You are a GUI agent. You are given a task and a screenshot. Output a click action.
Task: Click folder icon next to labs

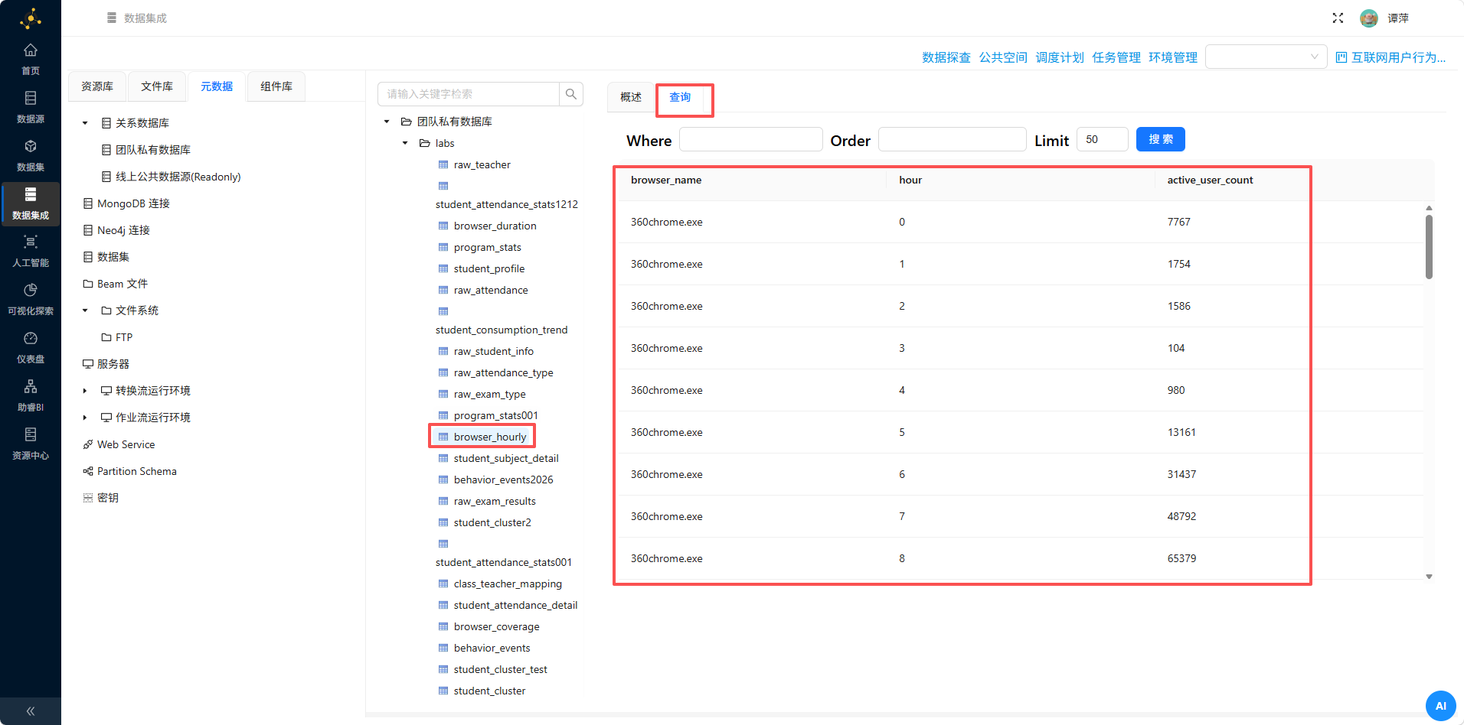[425, 143]
